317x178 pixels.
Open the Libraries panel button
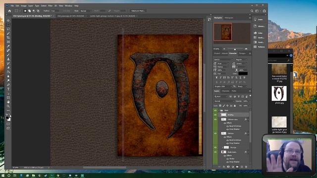259,26
